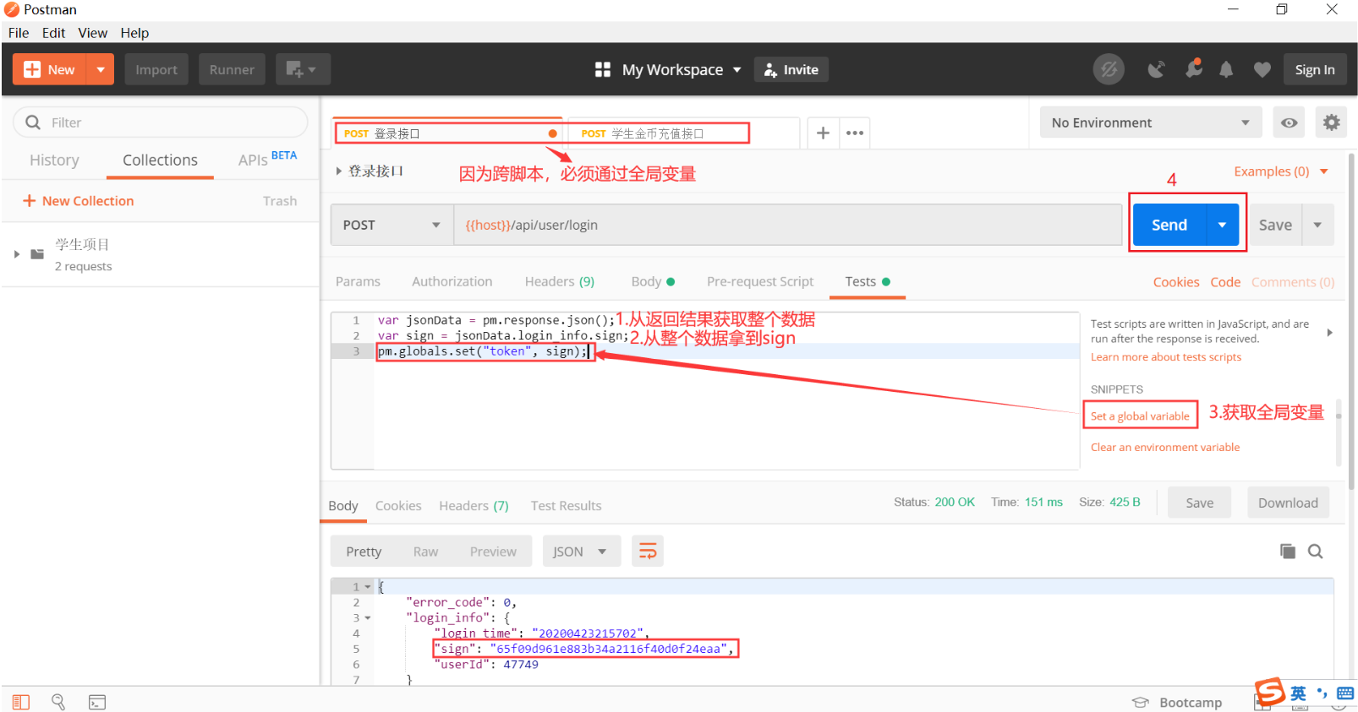Image resolution: width=1358 pixels, height=712 pixels.
Task: Open the Postman Console icon in status bar
Action: [x=97, y=702]
